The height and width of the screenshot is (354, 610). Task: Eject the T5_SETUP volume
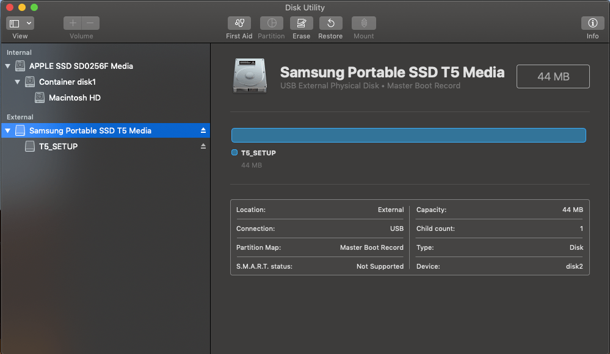click(203, 146)
